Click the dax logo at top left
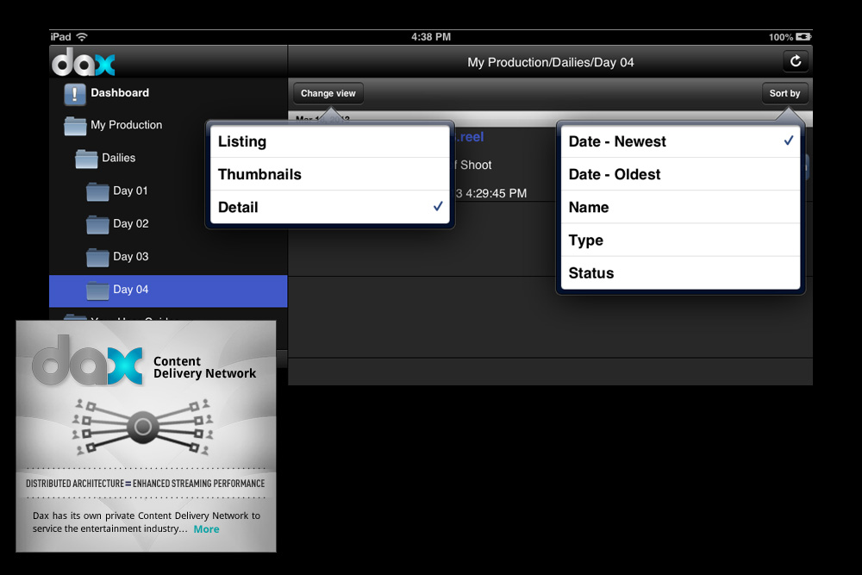 [83, 61]
